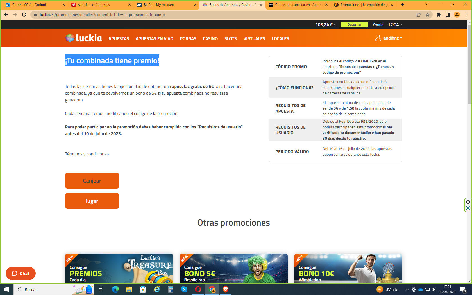Expand the balance 103,24 € dropdown
The height and width of the screenshot is (295, 472).
[x=326, y=24]
